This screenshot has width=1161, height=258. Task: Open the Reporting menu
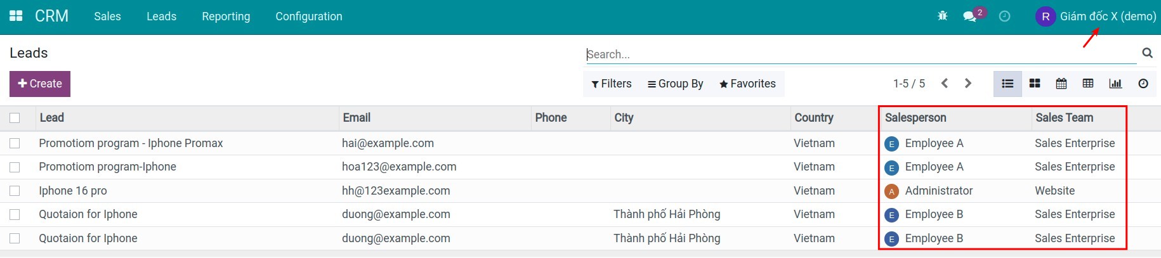[226, 16]
